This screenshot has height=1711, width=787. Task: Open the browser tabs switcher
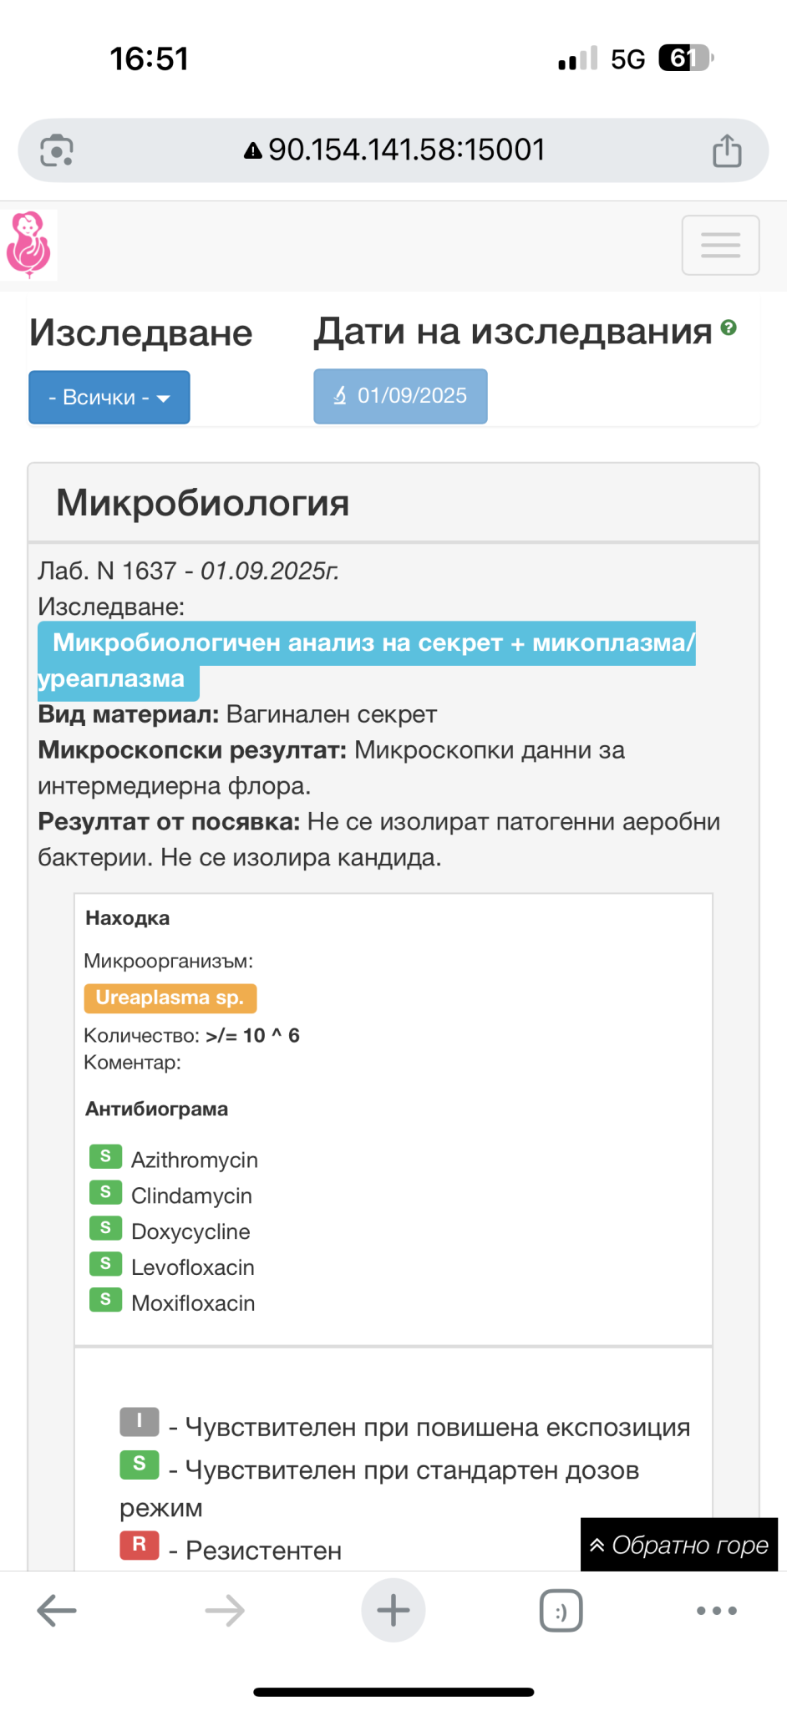pos(561,1611)
